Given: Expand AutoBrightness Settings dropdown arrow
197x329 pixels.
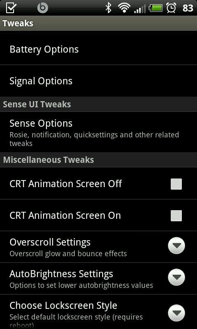Looking at the screenshot, I should point(176,277).
